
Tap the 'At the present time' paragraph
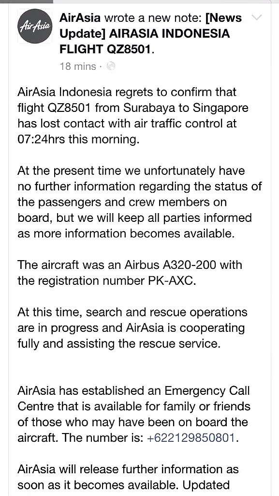139,202
